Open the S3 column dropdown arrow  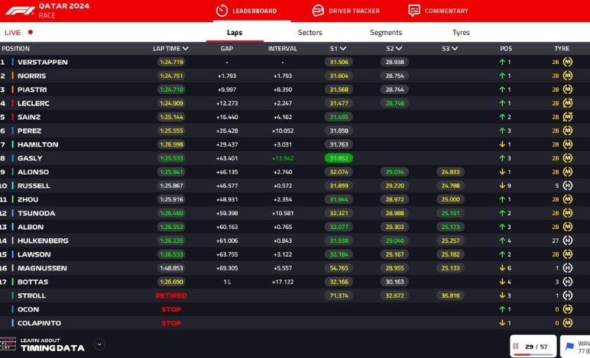(455, 49)
